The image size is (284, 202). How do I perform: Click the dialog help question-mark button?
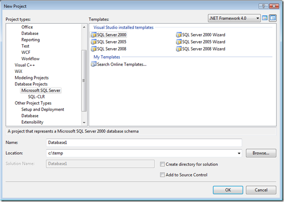(263, 6)
